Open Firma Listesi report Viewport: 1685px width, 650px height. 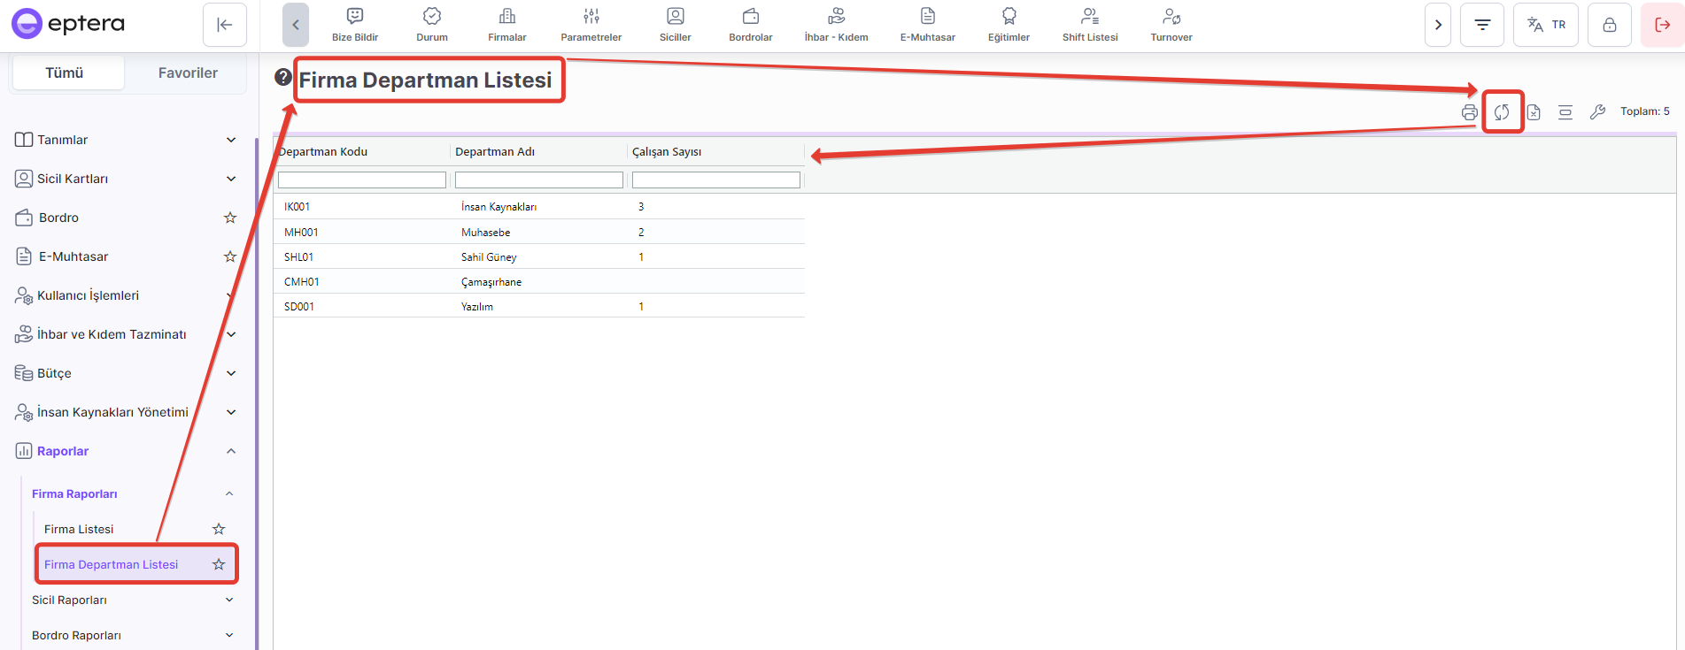click(79, 529)
